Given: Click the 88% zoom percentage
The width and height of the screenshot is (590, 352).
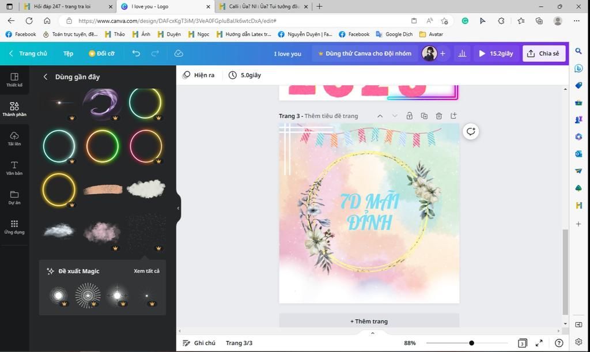Looking at the screenshot, I should tap(410, 343).
